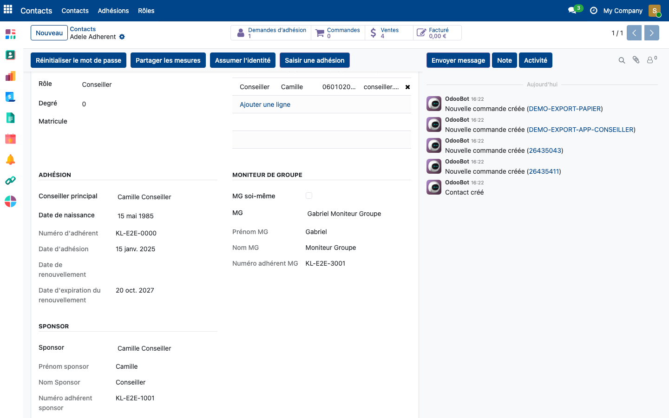
Task: Open the Conseiller principal dropdown field
Action: 166,197
